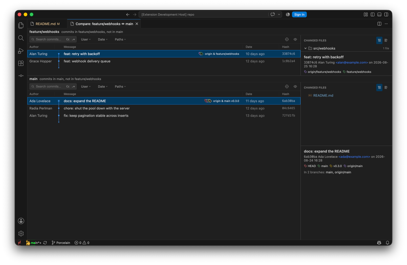
Task: Open the notifications bell
Action: tap(387, 243)
